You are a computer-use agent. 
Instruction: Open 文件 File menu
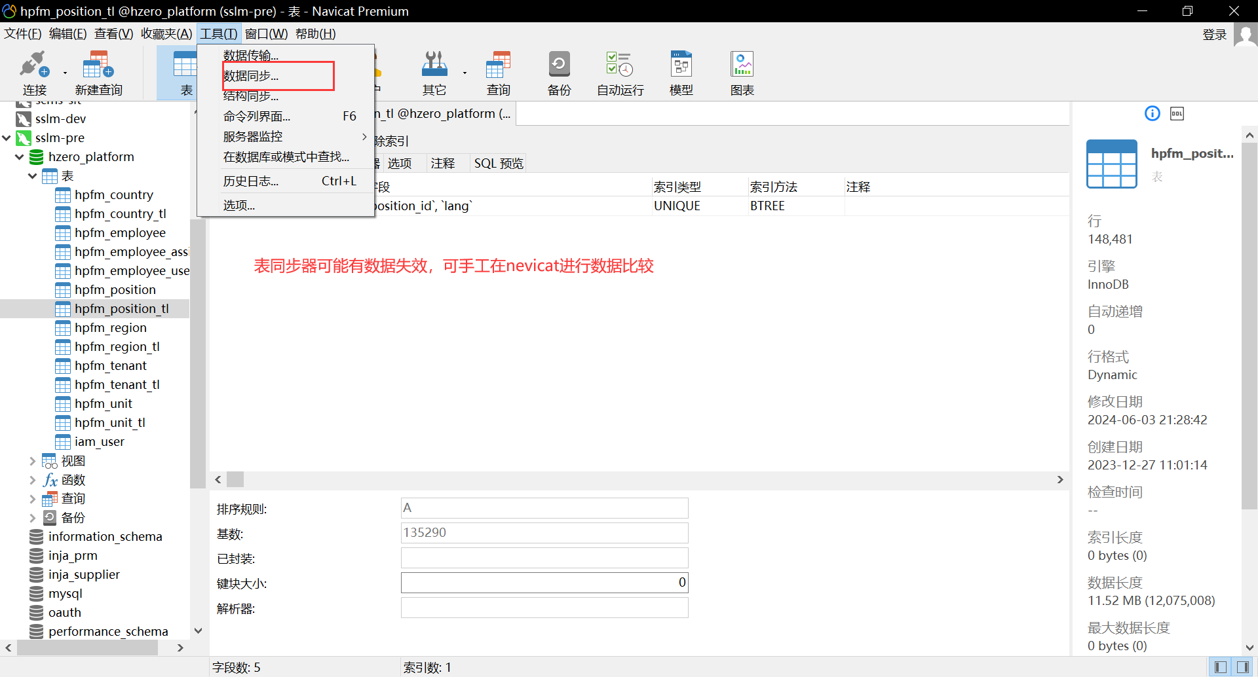(x=23, y=33)
